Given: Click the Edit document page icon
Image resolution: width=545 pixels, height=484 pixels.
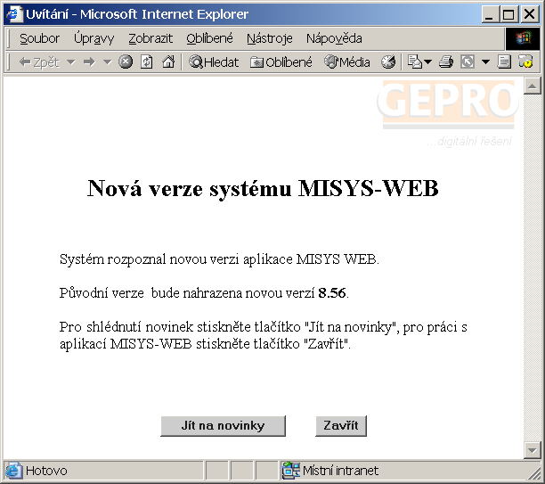Looking at the screenshot, I should 504,62.
